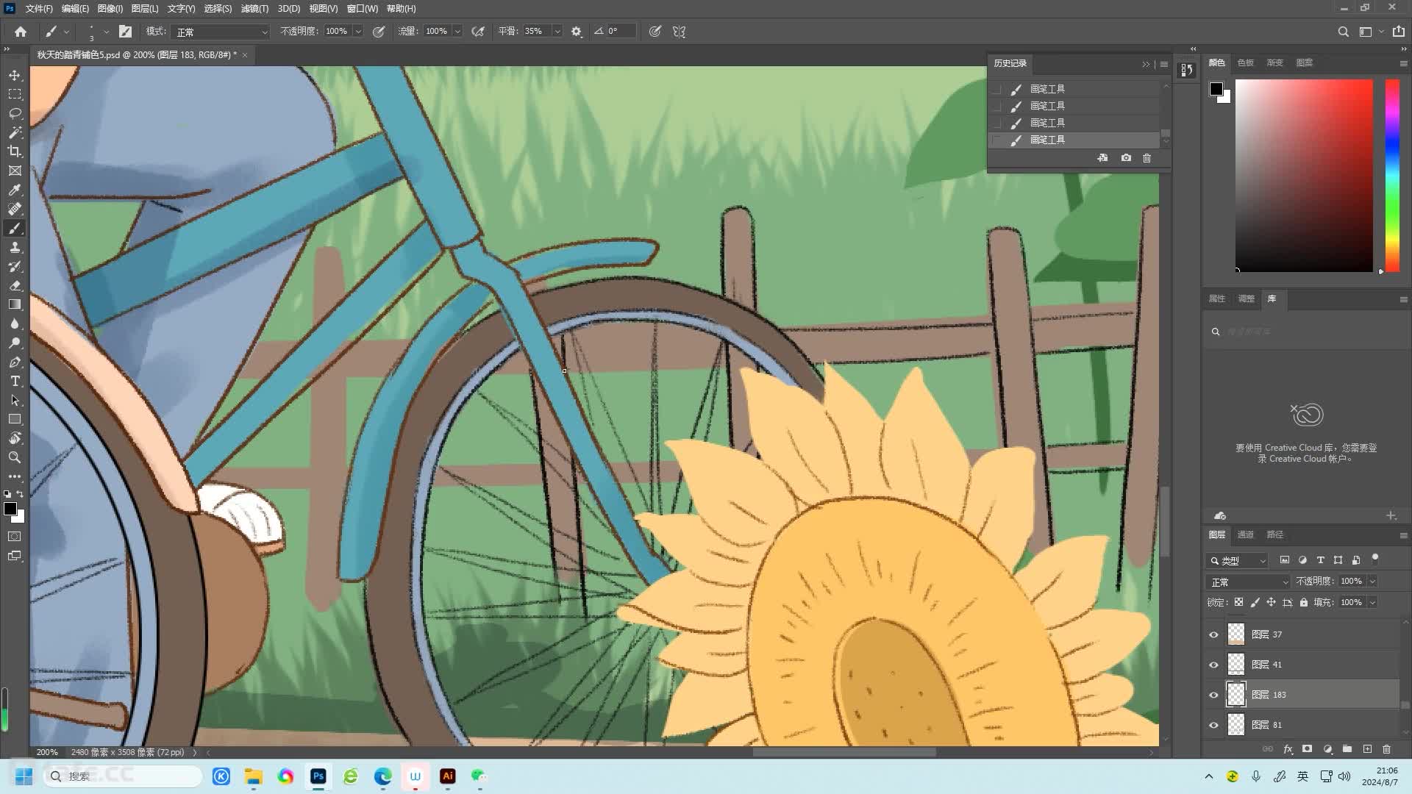The width and height of the screenshot is (1412, 794).
Task: Click the foreground color swatch in toolbox
Action: (10, 509)
